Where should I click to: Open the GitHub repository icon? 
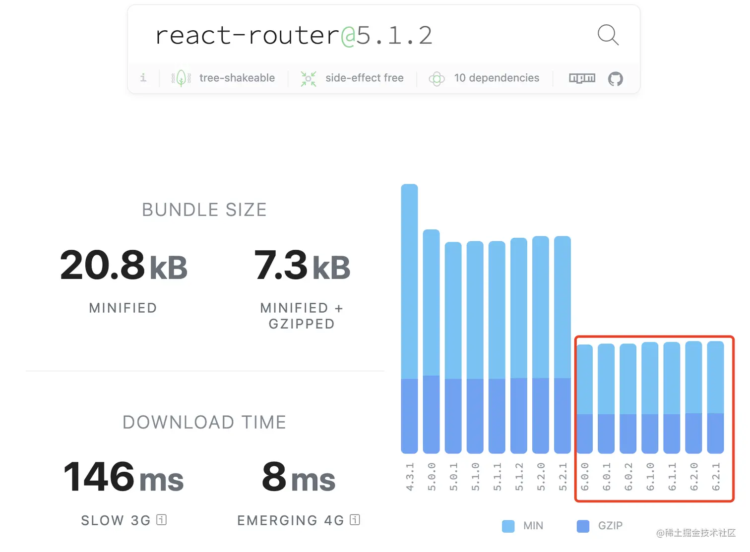point(616,79)
